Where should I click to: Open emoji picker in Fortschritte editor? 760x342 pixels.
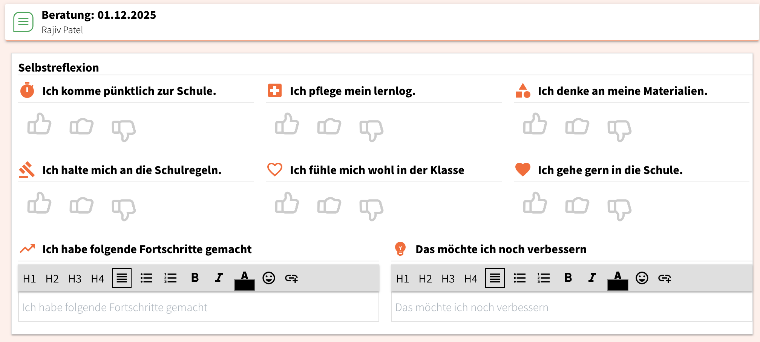point(269,278)
